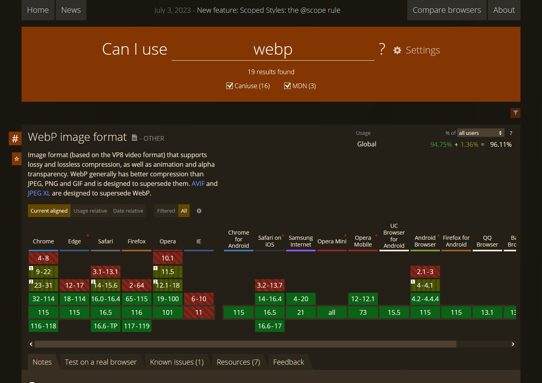Open the Home menu item
The width and height of the screenshot is (542, 383).
tap(38, 10)
